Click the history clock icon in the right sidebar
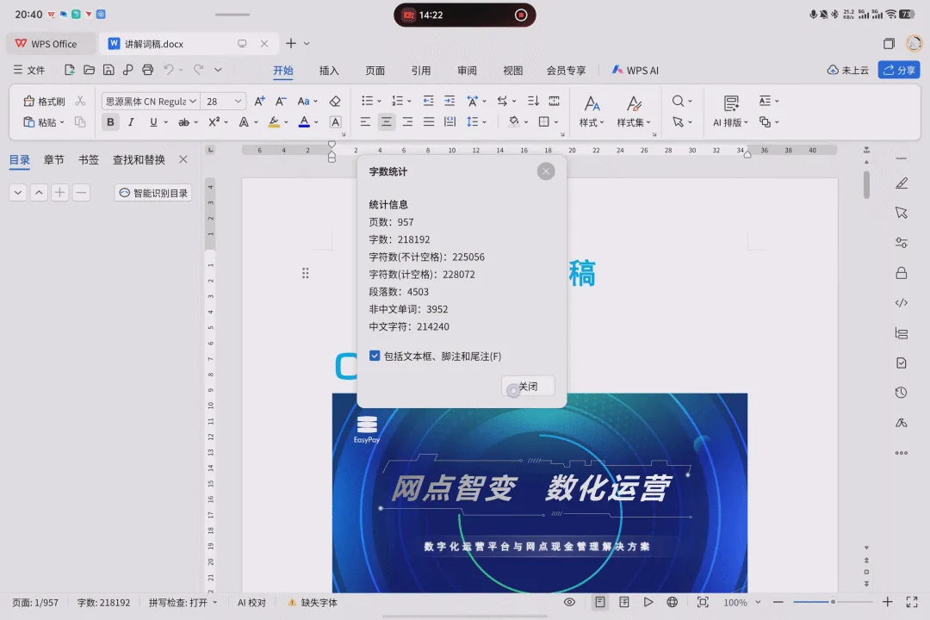This screenshot has width=930, height=620. 901,393
